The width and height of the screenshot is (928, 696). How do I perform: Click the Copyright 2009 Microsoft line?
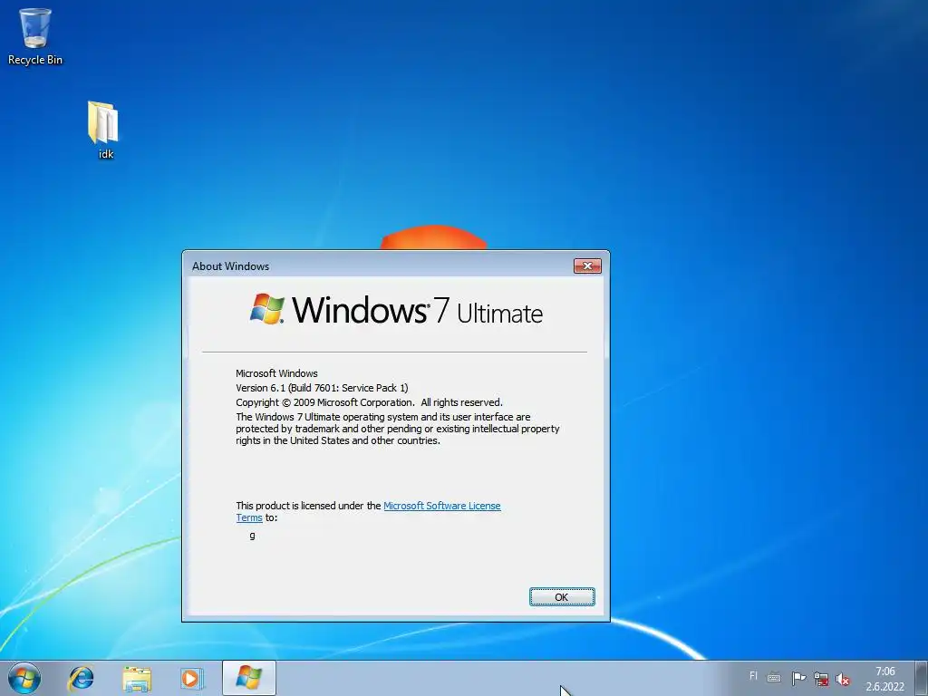(x=369, y=402)
